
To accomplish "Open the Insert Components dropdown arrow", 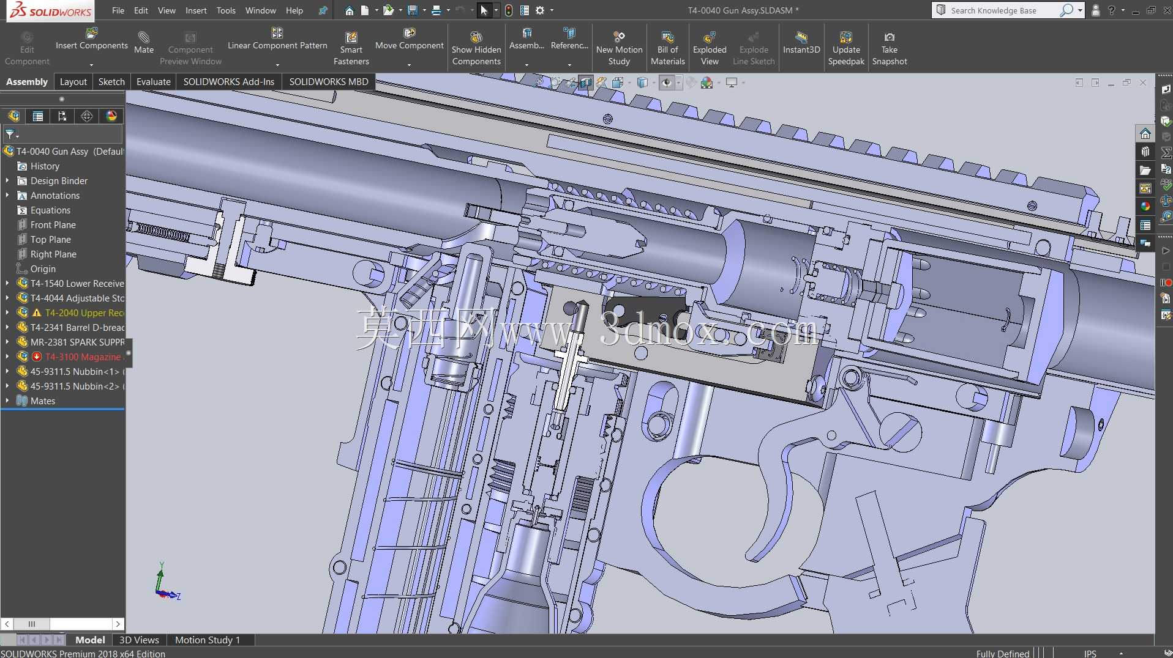I will coord(91,64).
